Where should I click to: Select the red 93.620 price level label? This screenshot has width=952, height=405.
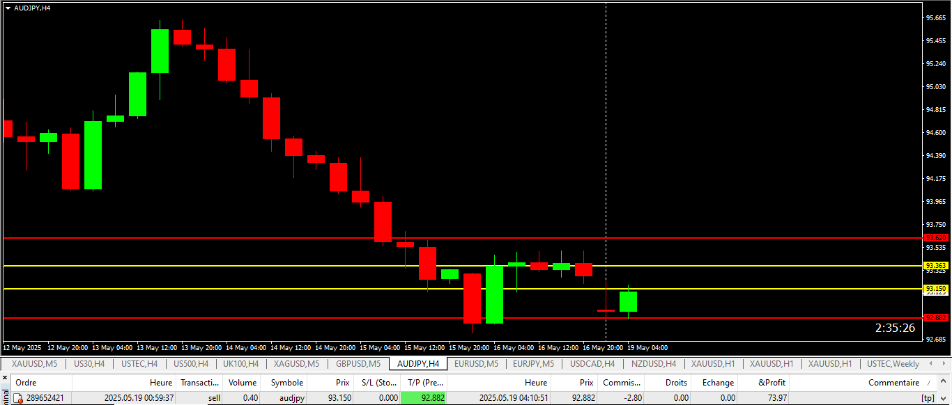[936, 238]
